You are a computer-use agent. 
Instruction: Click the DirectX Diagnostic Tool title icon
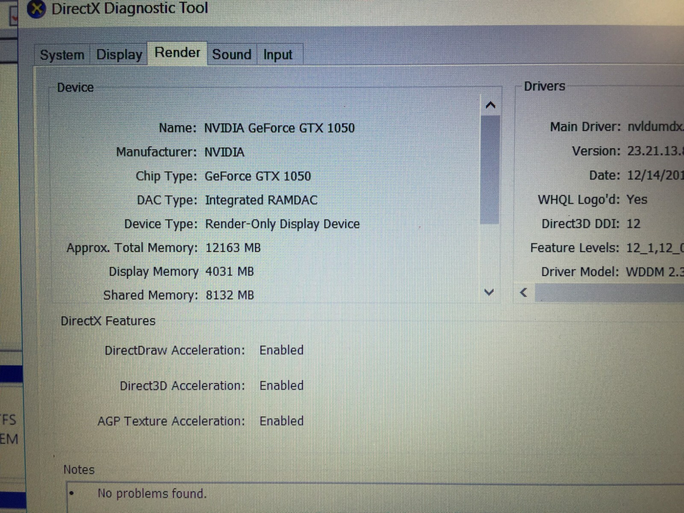(37, 9)
